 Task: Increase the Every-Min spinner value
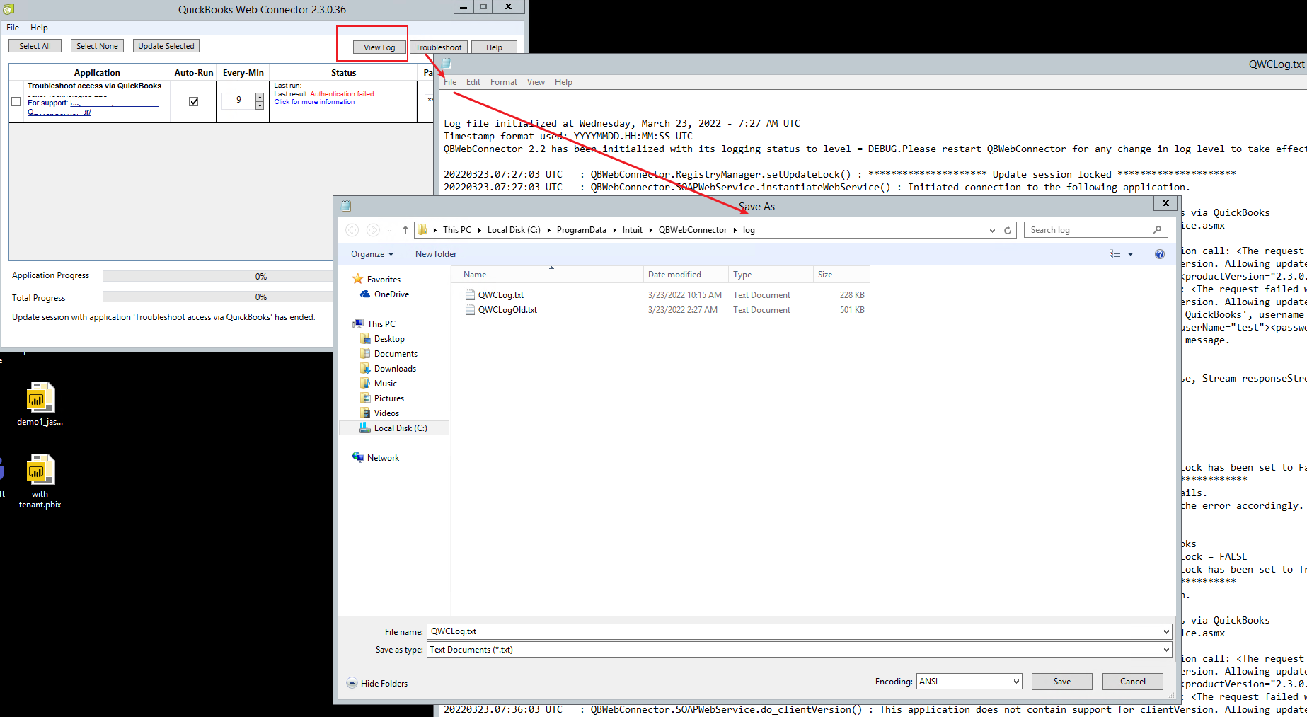pos(260,96)
